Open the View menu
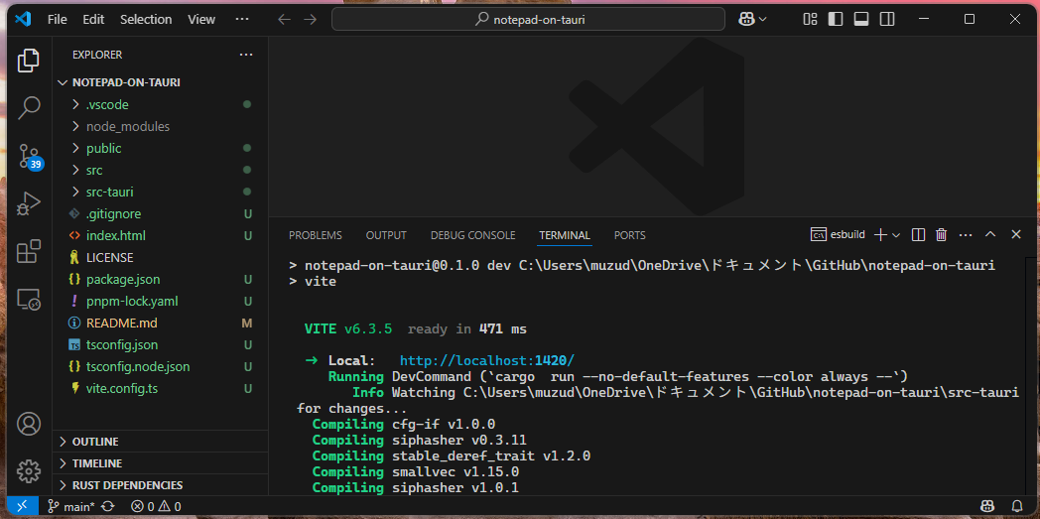The width and height of the screenshot is (1040, 519). click(x=201, y=19)
